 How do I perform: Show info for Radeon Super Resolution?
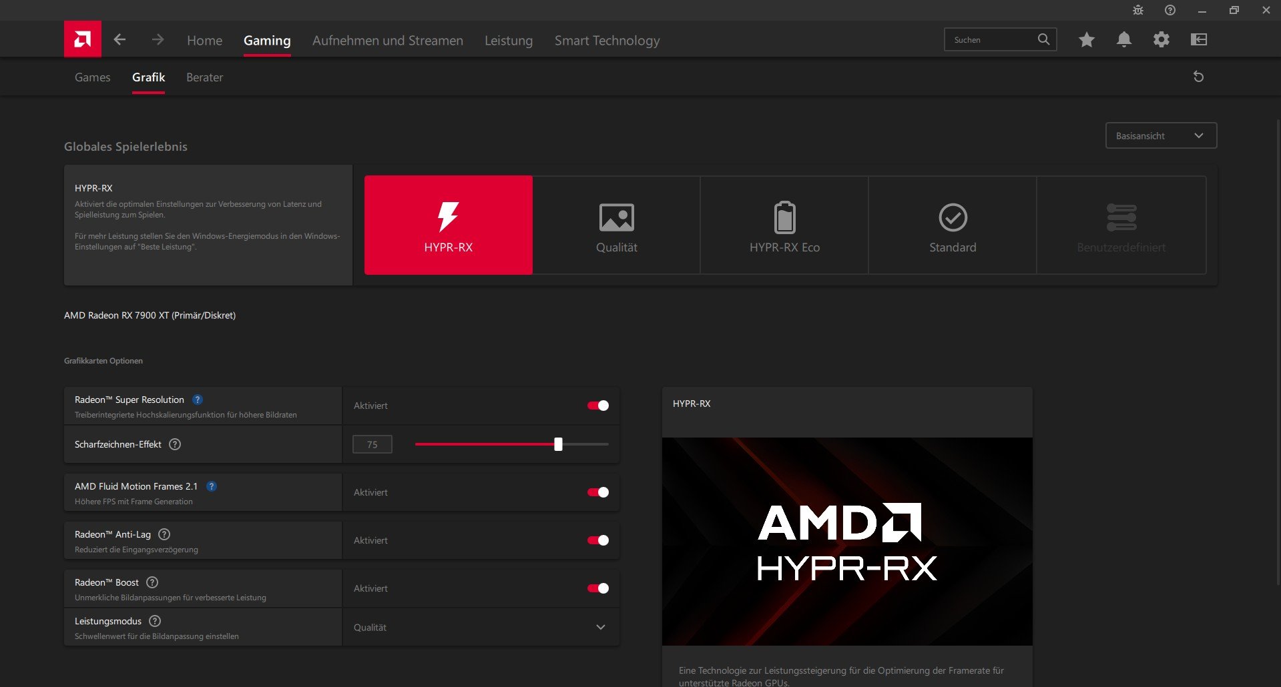point(198,400)
